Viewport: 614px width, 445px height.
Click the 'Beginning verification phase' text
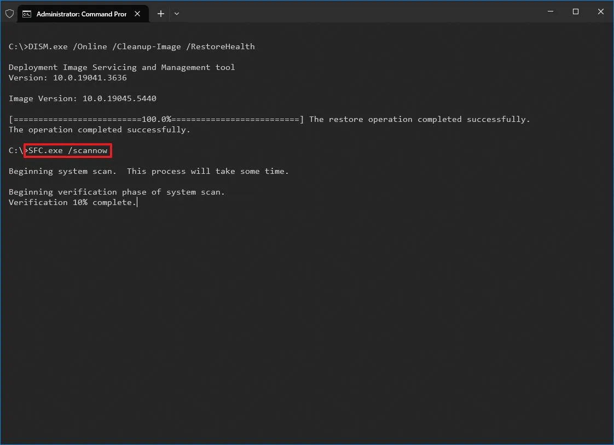tap(116, 192)
